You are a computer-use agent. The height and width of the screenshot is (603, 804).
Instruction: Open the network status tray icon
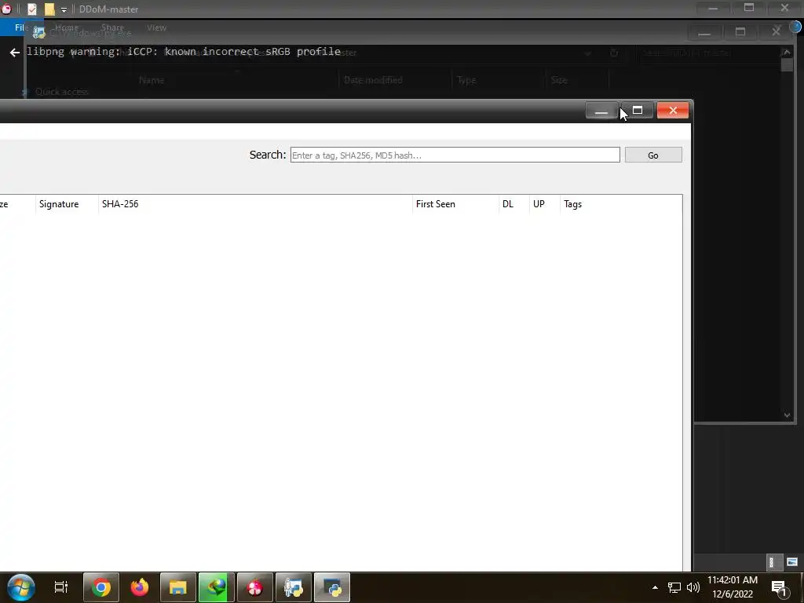674,587
